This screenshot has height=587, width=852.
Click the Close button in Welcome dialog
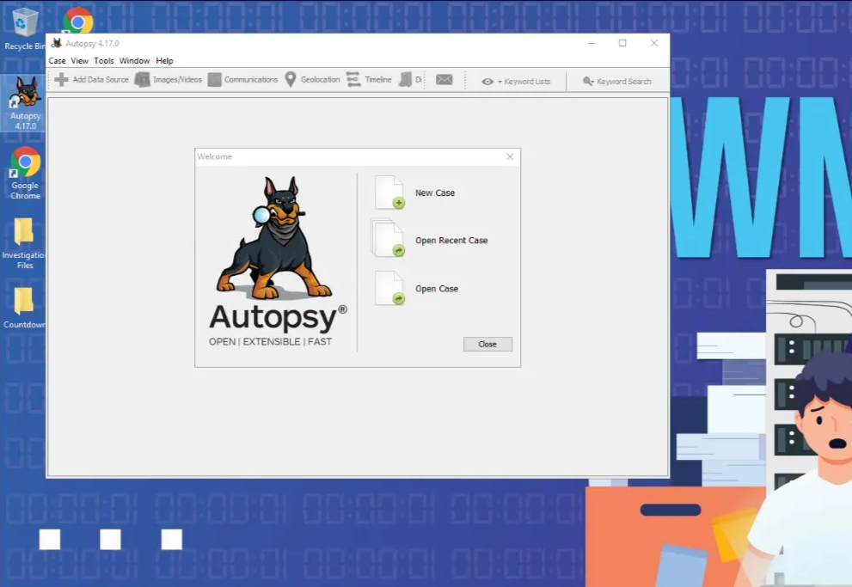tap(487, 345)
